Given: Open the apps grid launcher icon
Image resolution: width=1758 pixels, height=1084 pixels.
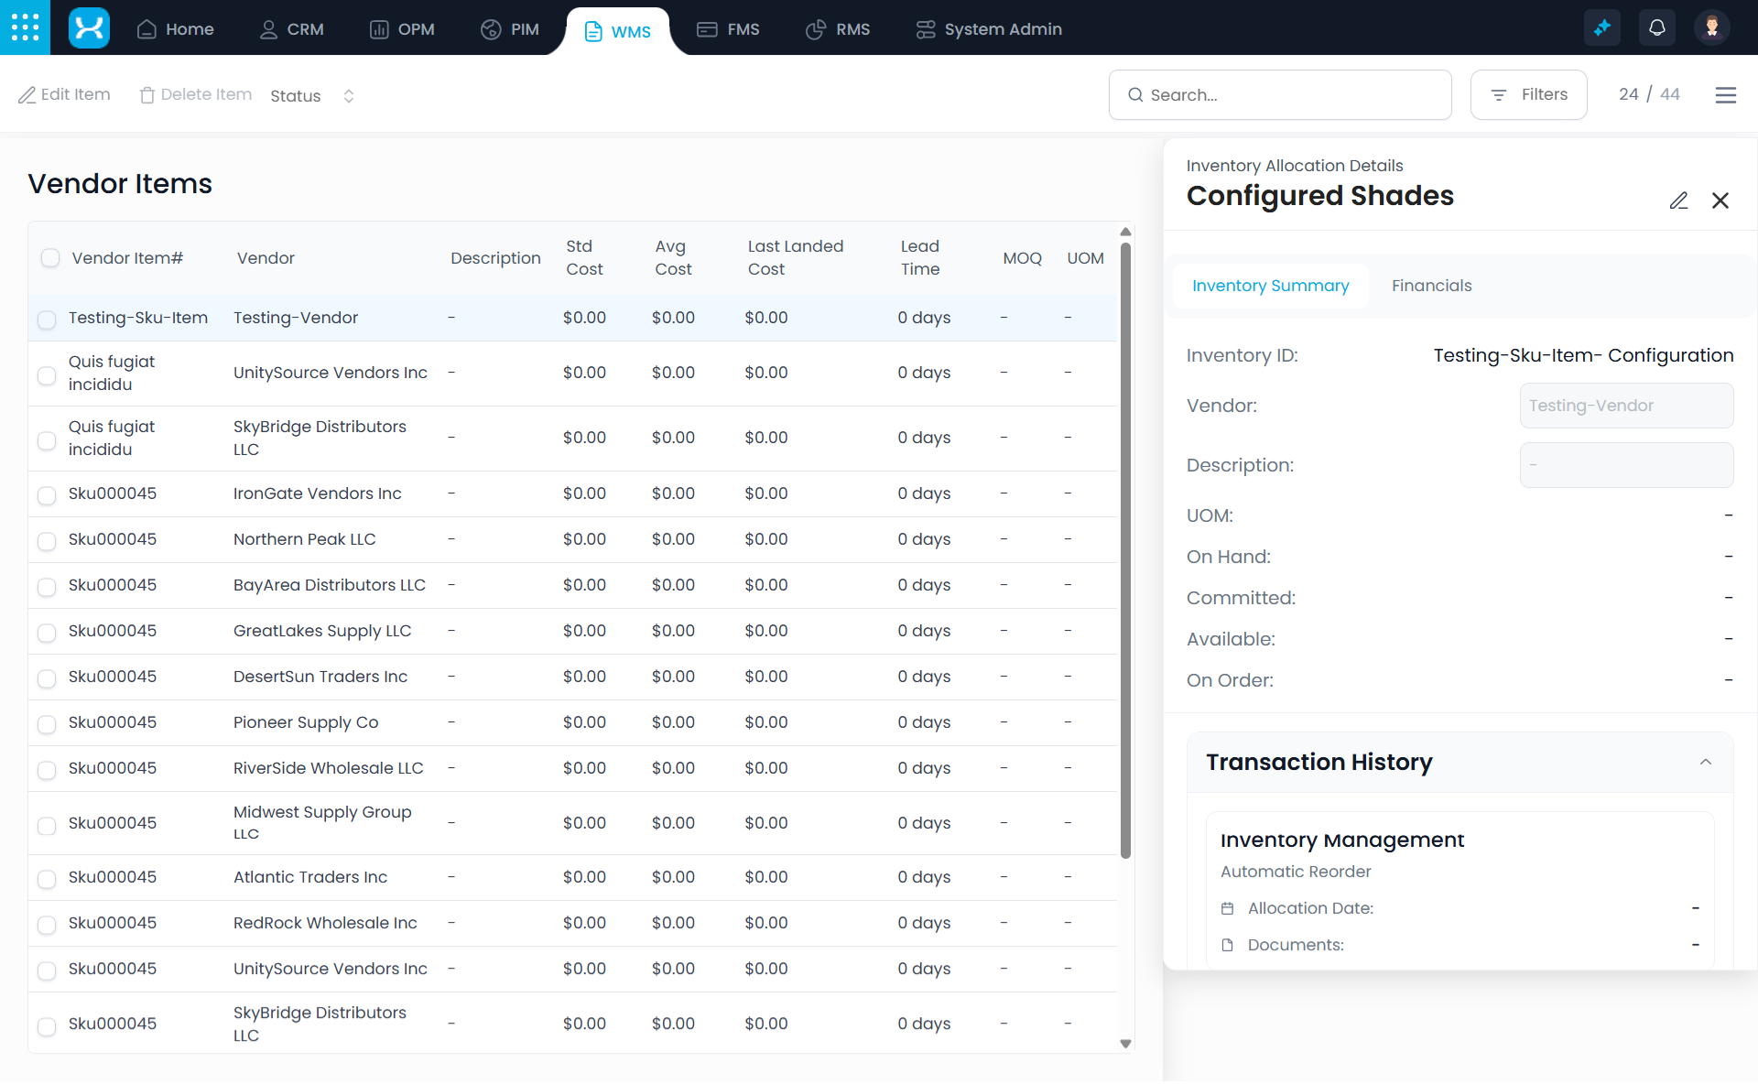Looking at the screenshot, I should [x=25, y=27].
